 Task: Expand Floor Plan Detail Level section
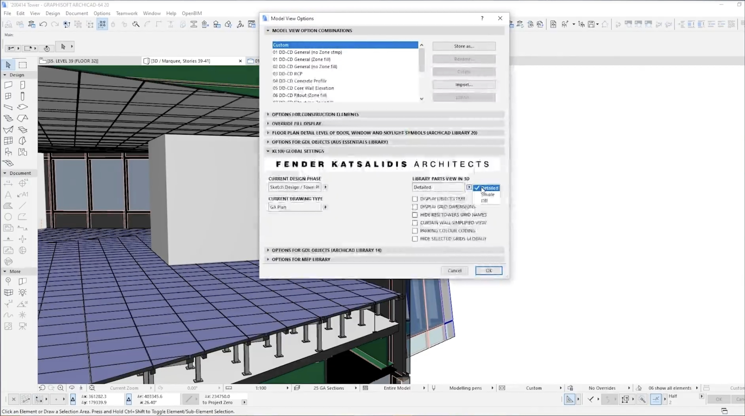(268, 133)
